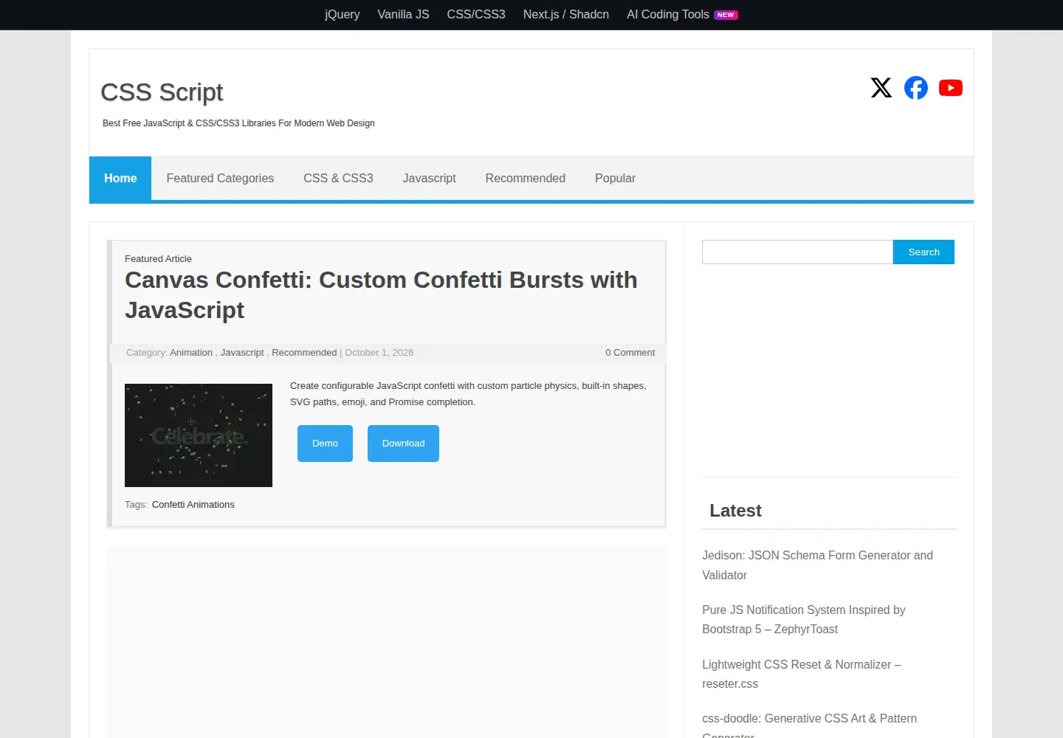1063x738 pixels.
Task: Click the Featured Article label
Action: pos(158,259)
